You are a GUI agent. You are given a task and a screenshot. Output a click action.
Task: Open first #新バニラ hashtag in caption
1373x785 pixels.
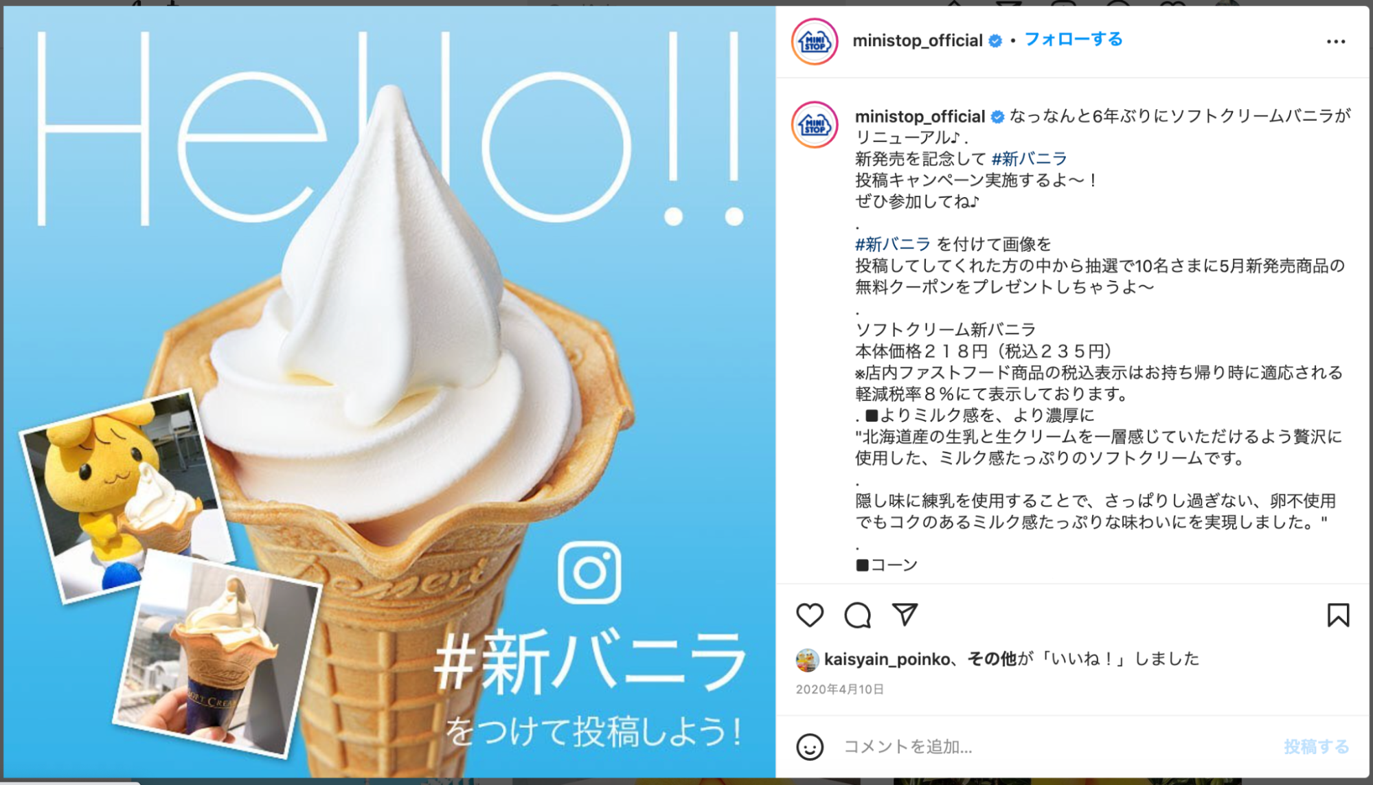[1029, 159]
